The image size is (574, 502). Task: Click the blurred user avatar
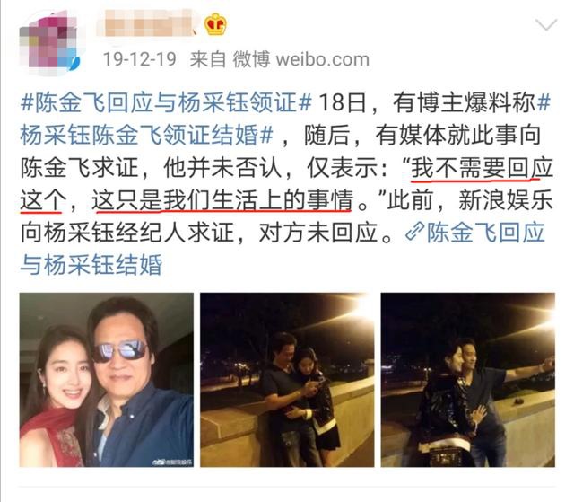(48, 44)
